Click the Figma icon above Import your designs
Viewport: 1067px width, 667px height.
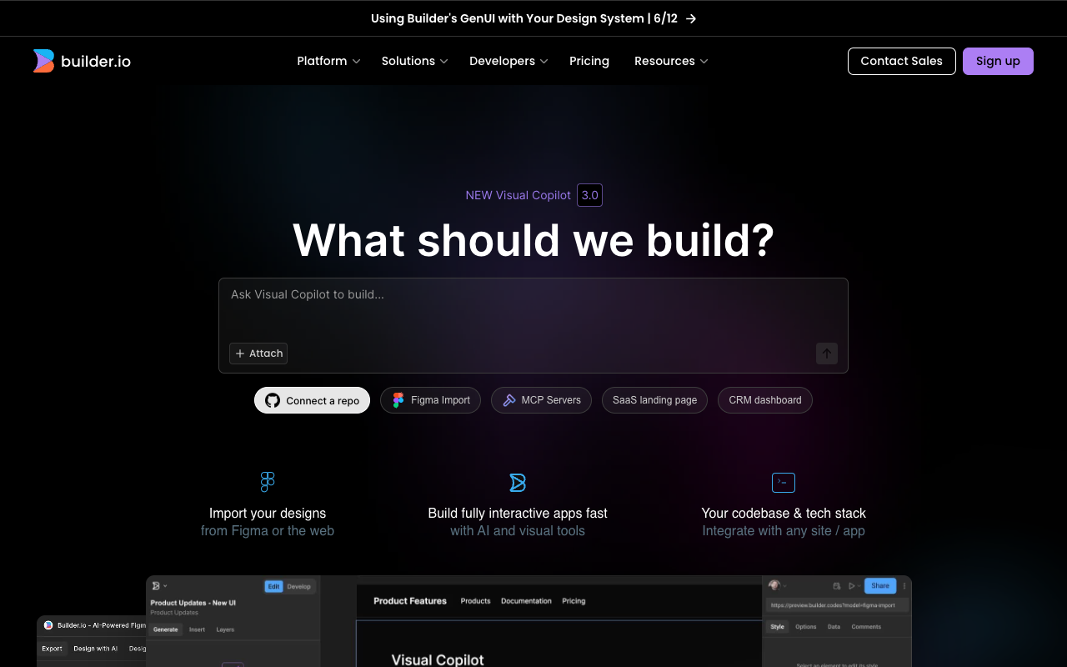(268, 482)
